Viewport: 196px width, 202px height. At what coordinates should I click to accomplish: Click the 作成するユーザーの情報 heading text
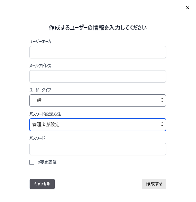pos(98,28)
